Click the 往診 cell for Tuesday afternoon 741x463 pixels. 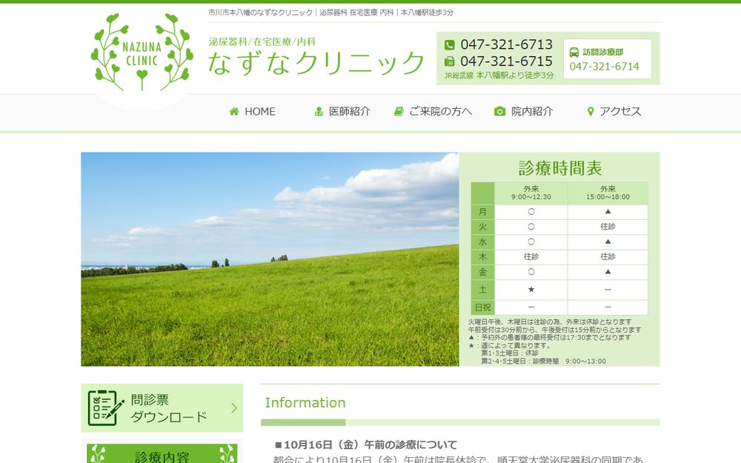608,227
